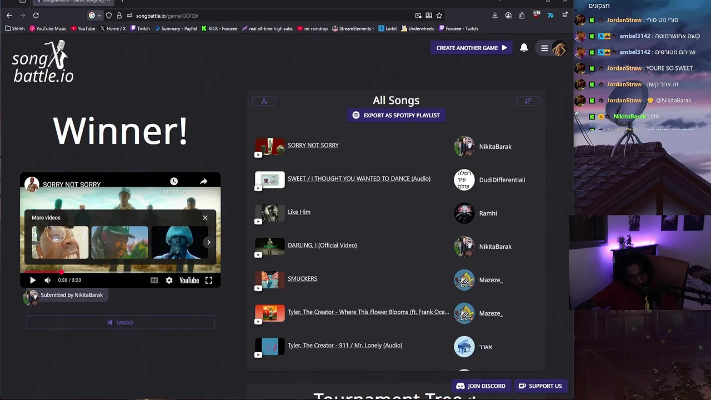The image size is (711, 400).
Task: Open the Shhhh bookmark folder
Action: 15,28
